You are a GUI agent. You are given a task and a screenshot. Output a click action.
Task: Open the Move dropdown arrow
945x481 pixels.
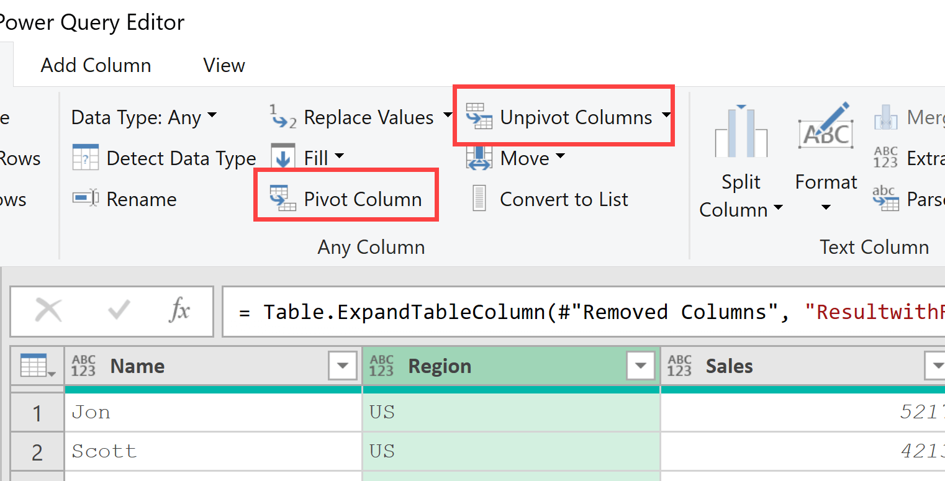[560, 156]
